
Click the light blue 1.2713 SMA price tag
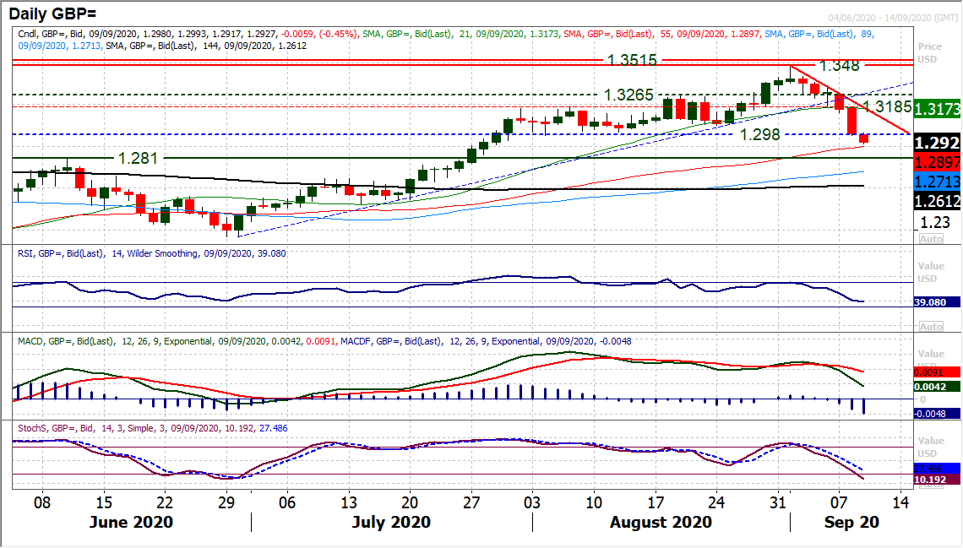pos(939,182)
